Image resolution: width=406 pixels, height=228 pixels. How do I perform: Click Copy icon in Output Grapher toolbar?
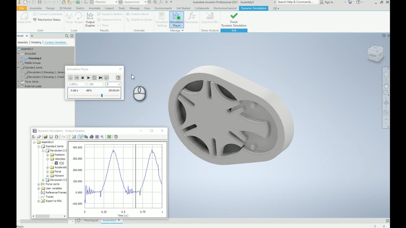click(x=86, y=137)
